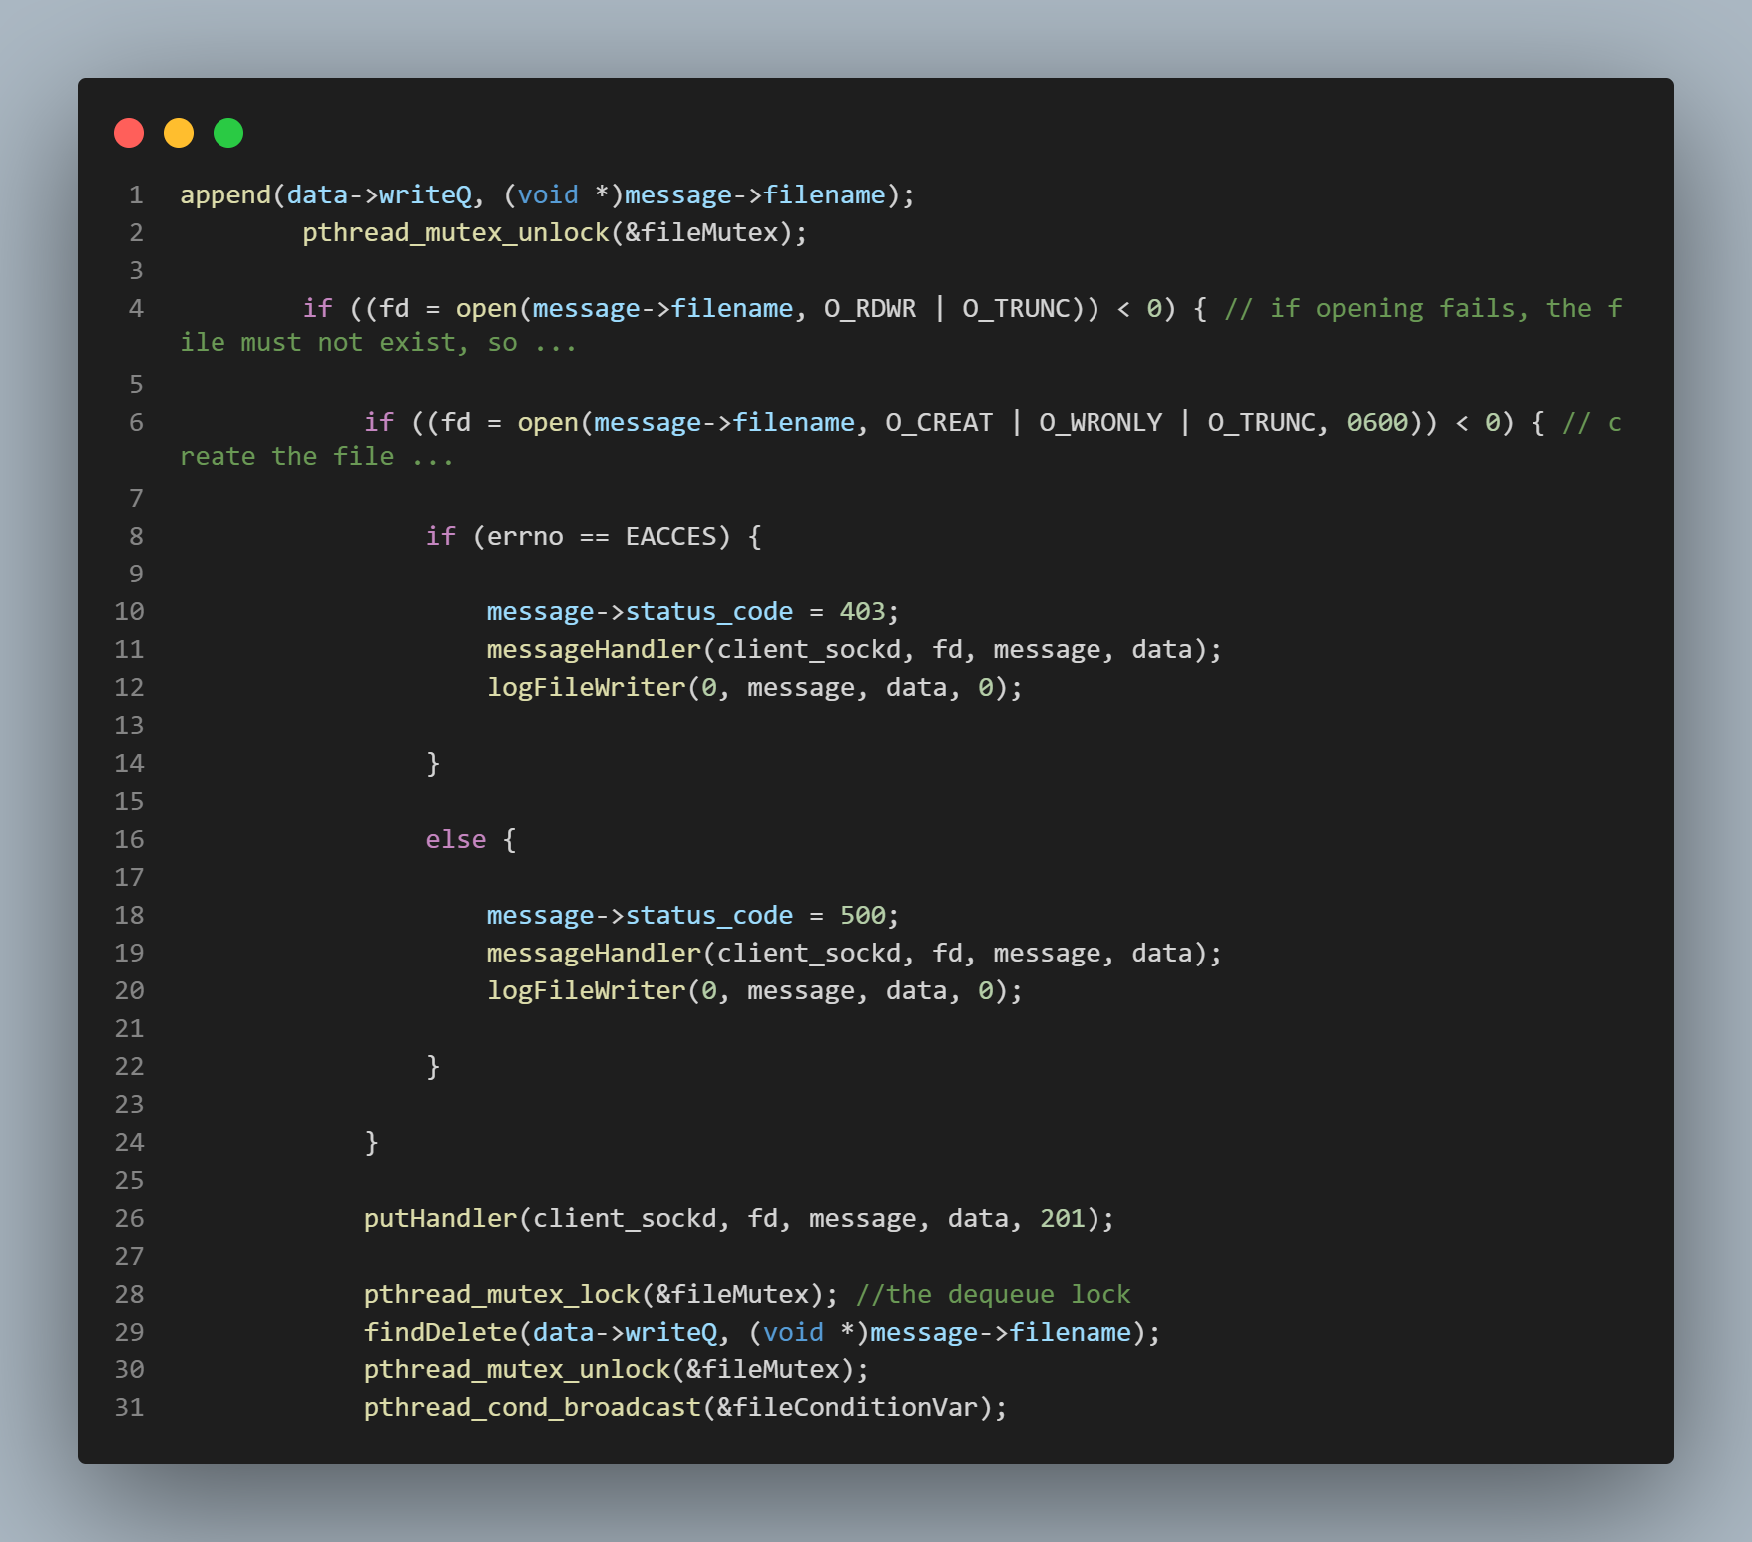Click 'O_WRONLY' flag on line 6
Image resolution: width=1752 pixels, height=1542 pixels.
[1100, 422]
